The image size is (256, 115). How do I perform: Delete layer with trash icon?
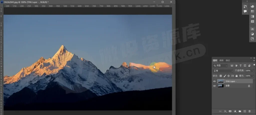tap(249, 111)
